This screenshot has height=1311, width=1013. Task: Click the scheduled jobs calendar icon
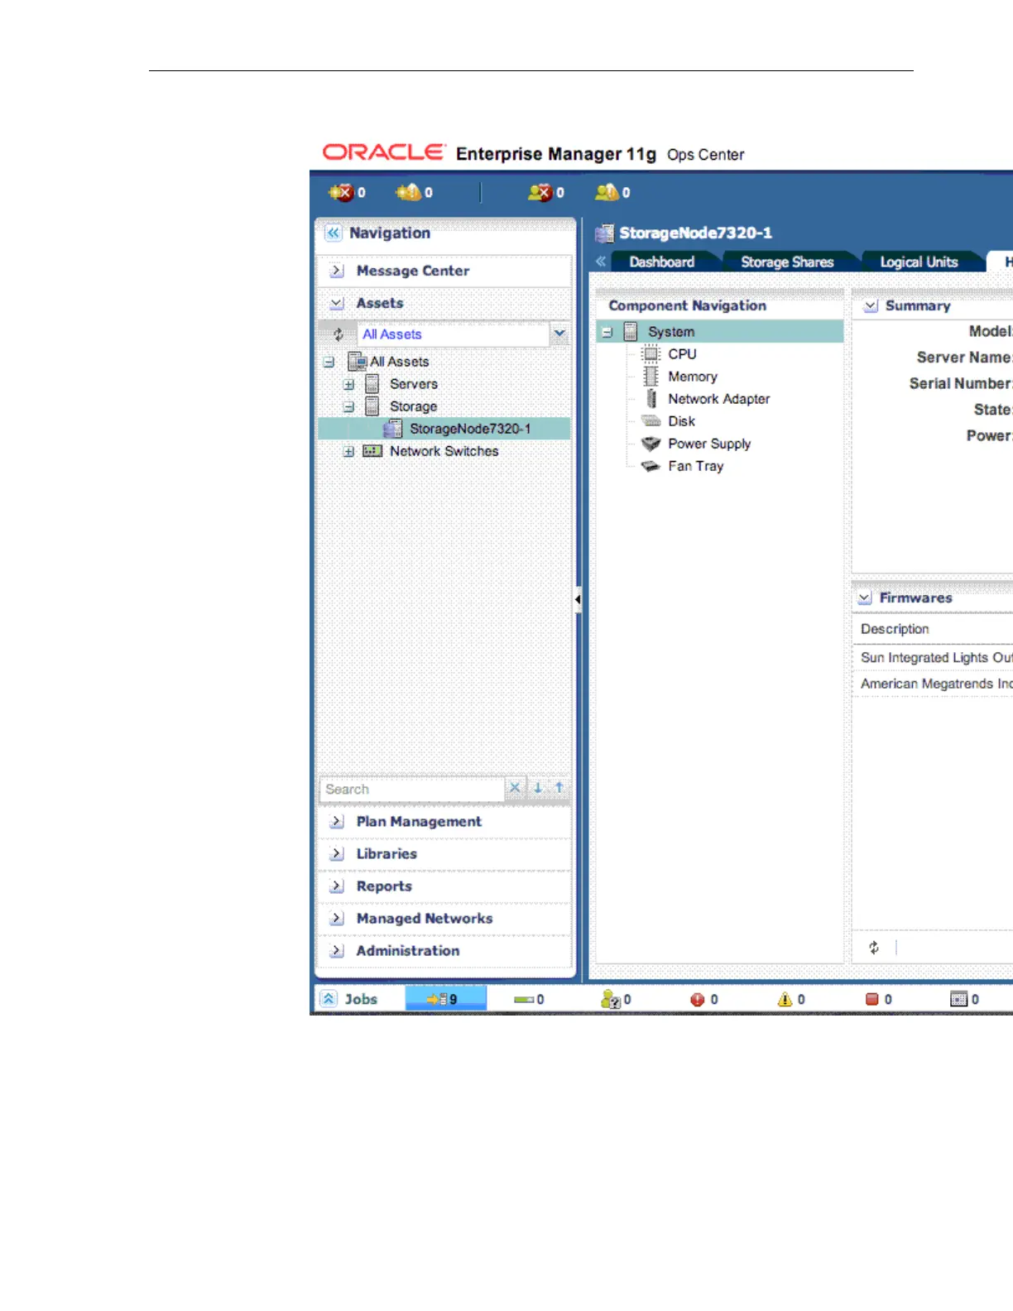pyautogui.click(x=958, y=1000)
